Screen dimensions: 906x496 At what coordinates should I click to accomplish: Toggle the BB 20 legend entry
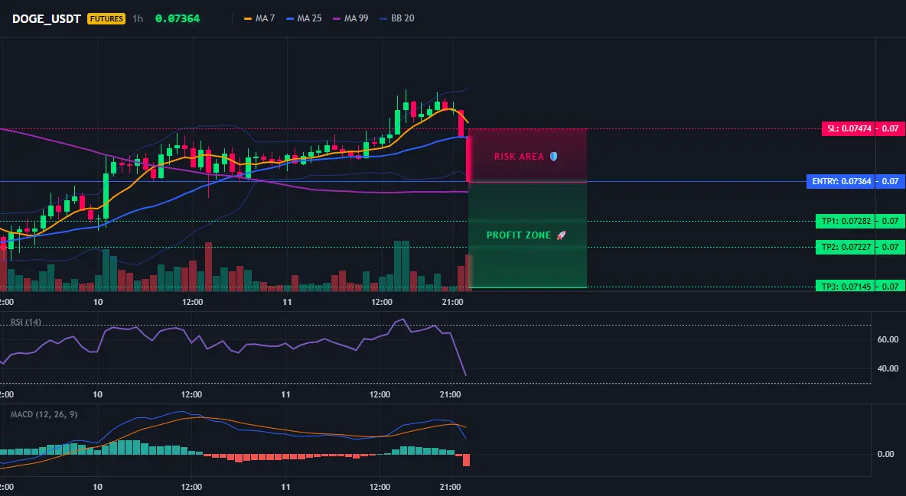[x=397, y=18]
